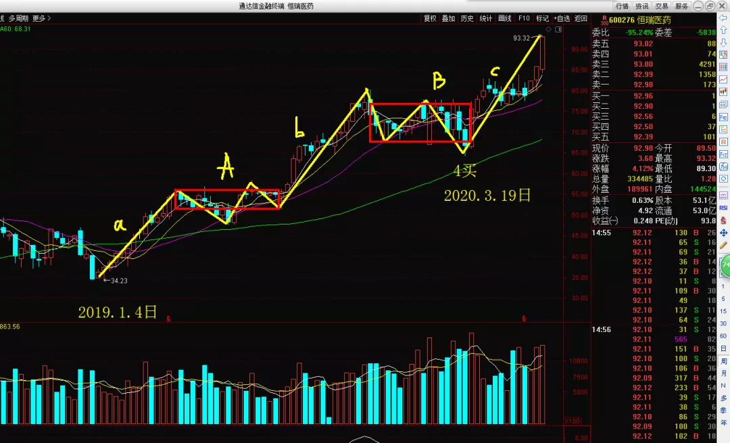The width and height of the screenshot is (730, 443).
Task: Select the 多 multi-period option in sidebar
Action: (x=723, y=398)
